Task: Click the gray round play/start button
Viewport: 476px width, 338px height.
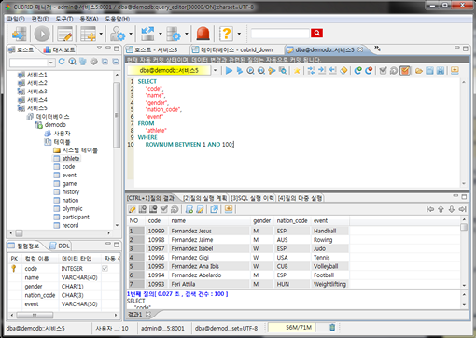Action: pos(42,34)
